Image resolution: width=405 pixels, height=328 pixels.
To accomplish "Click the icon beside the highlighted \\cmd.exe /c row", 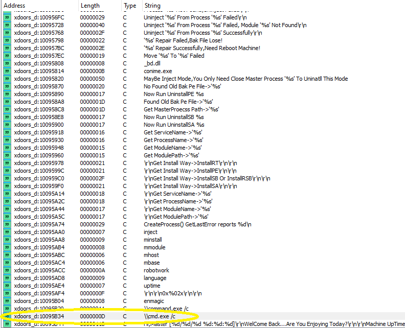I will click(7, 316).
